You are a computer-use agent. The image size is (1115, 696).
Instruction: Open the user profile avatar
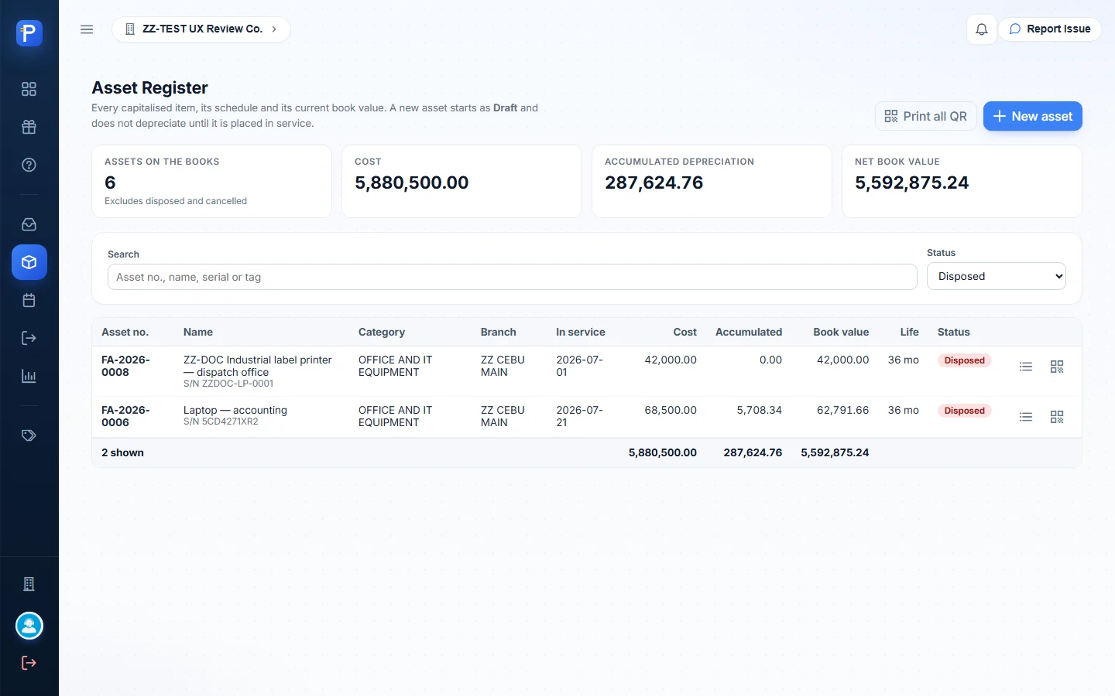[x=29, y=626]
